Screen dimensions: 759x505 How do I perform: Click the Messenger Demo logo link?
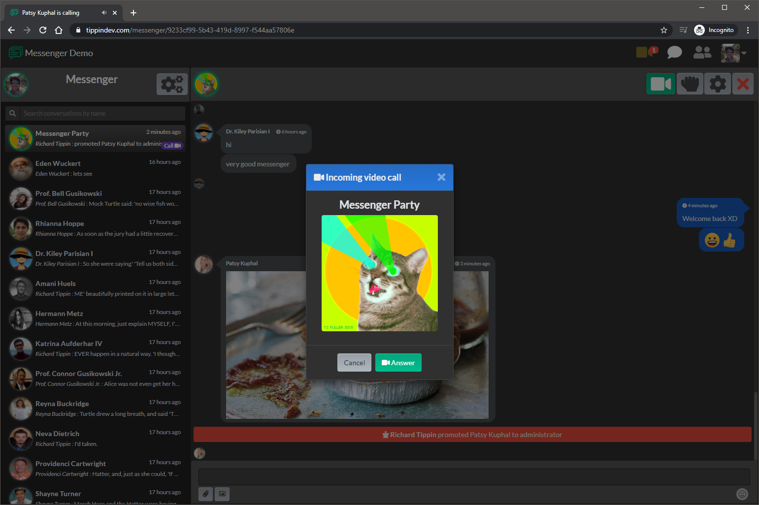tap(51, 53)
